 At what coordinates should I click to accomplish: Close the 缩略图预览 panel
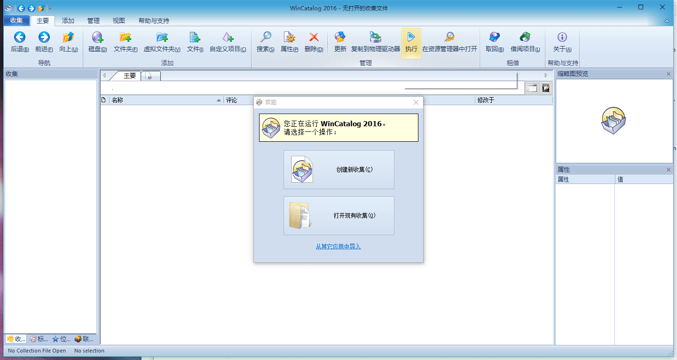[669, 74]
